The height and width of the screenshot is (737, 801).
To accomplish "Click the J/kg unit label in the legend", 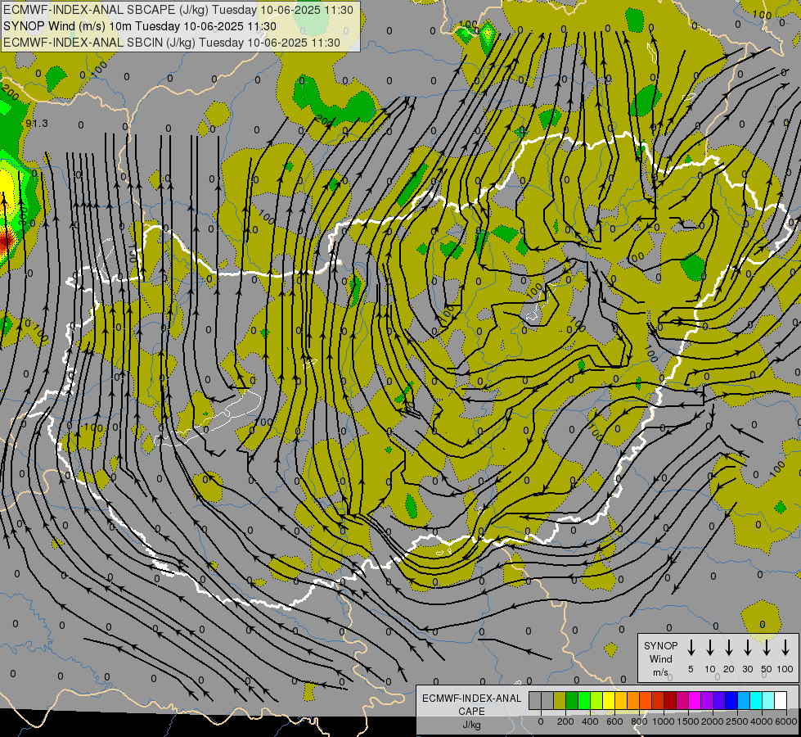I will (x=471, y=725).
